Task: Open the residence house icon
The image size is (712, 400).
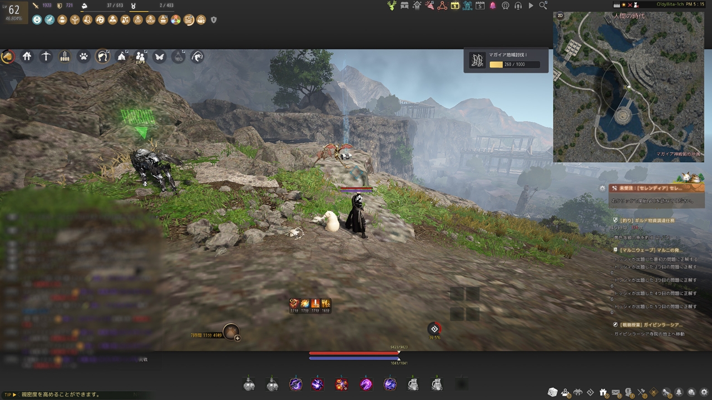Action: click(27, 56)
